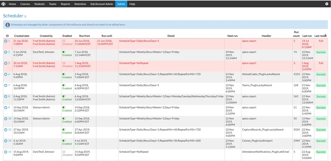Click the Fail result in schedule 5 row

pyautogui.click(x=321, y=63)
